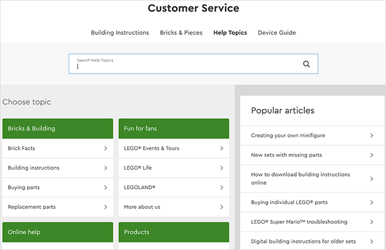Image resolution: width=386 pixels, height=250 pixels.
Task: Click chevron beside Digital building instructions article
Action: tap(372, 241)
